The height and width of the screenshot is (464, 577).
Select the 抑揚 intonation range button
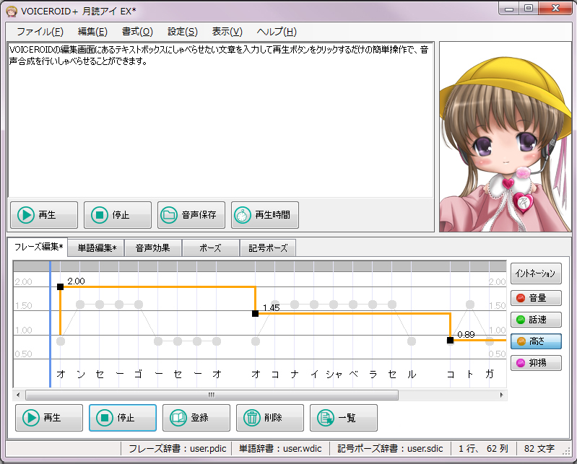coord(536,363)
